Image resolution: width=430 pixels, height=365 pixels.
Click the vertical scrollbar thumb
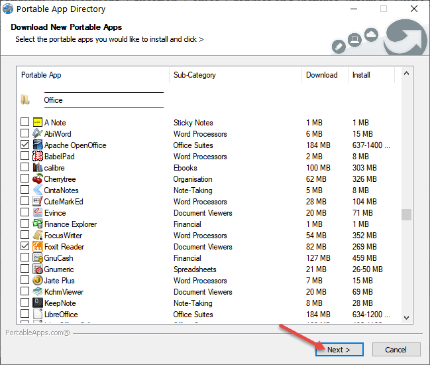point(407,214)
